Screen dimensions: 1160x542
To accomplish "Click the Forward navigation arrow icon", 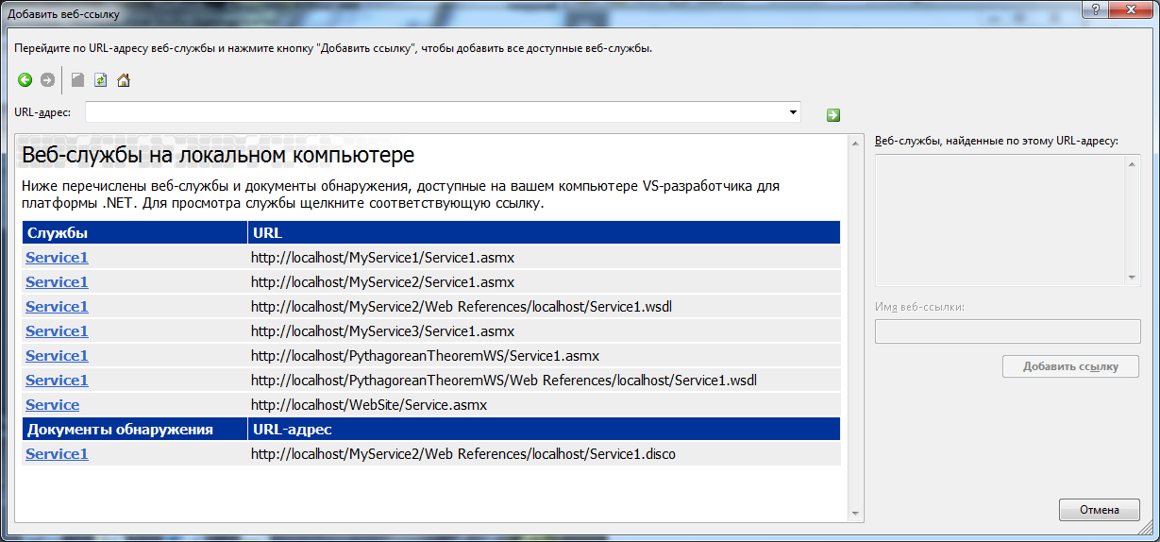I will [x=47, y=80].
